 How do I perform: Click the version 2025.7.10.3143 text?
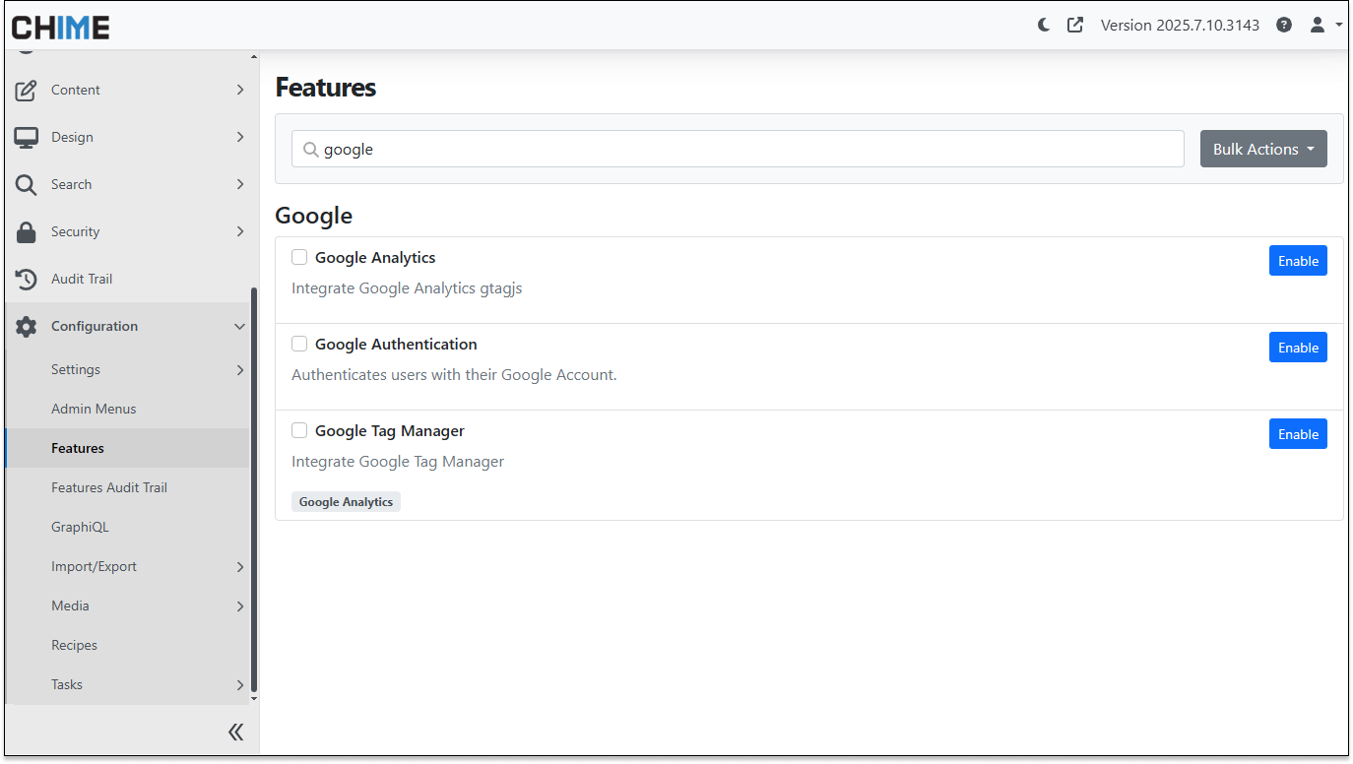(1180, 26)
